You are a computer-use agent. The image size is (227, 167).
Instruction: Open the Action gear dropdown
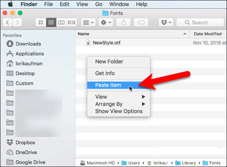point(106,22)
